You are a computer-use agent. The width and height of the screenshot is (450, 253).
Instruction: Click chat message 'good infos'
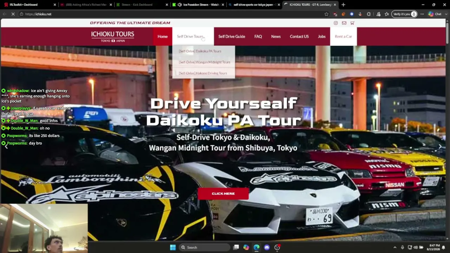coord(49,121)
